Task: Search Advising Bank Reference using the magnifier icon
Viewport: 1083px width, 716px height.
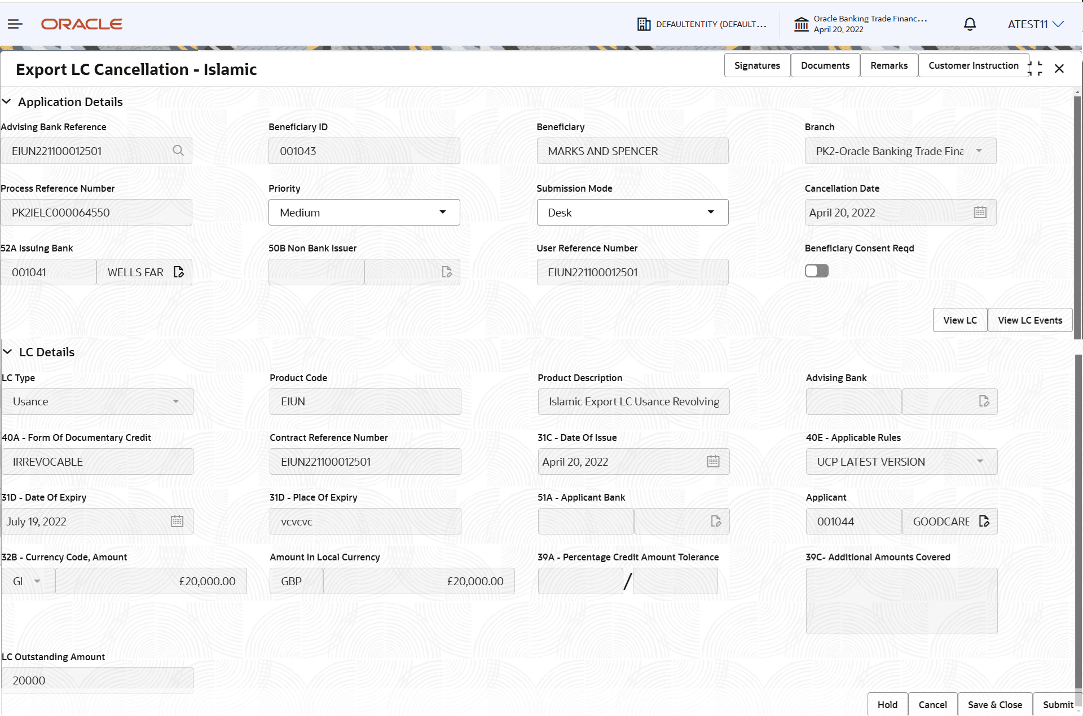Action: click(x=178, y=151)
